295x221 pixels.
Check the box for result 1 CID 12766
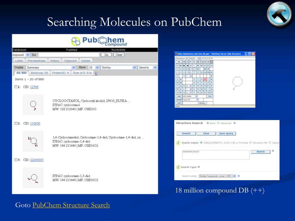pos(16,87)
